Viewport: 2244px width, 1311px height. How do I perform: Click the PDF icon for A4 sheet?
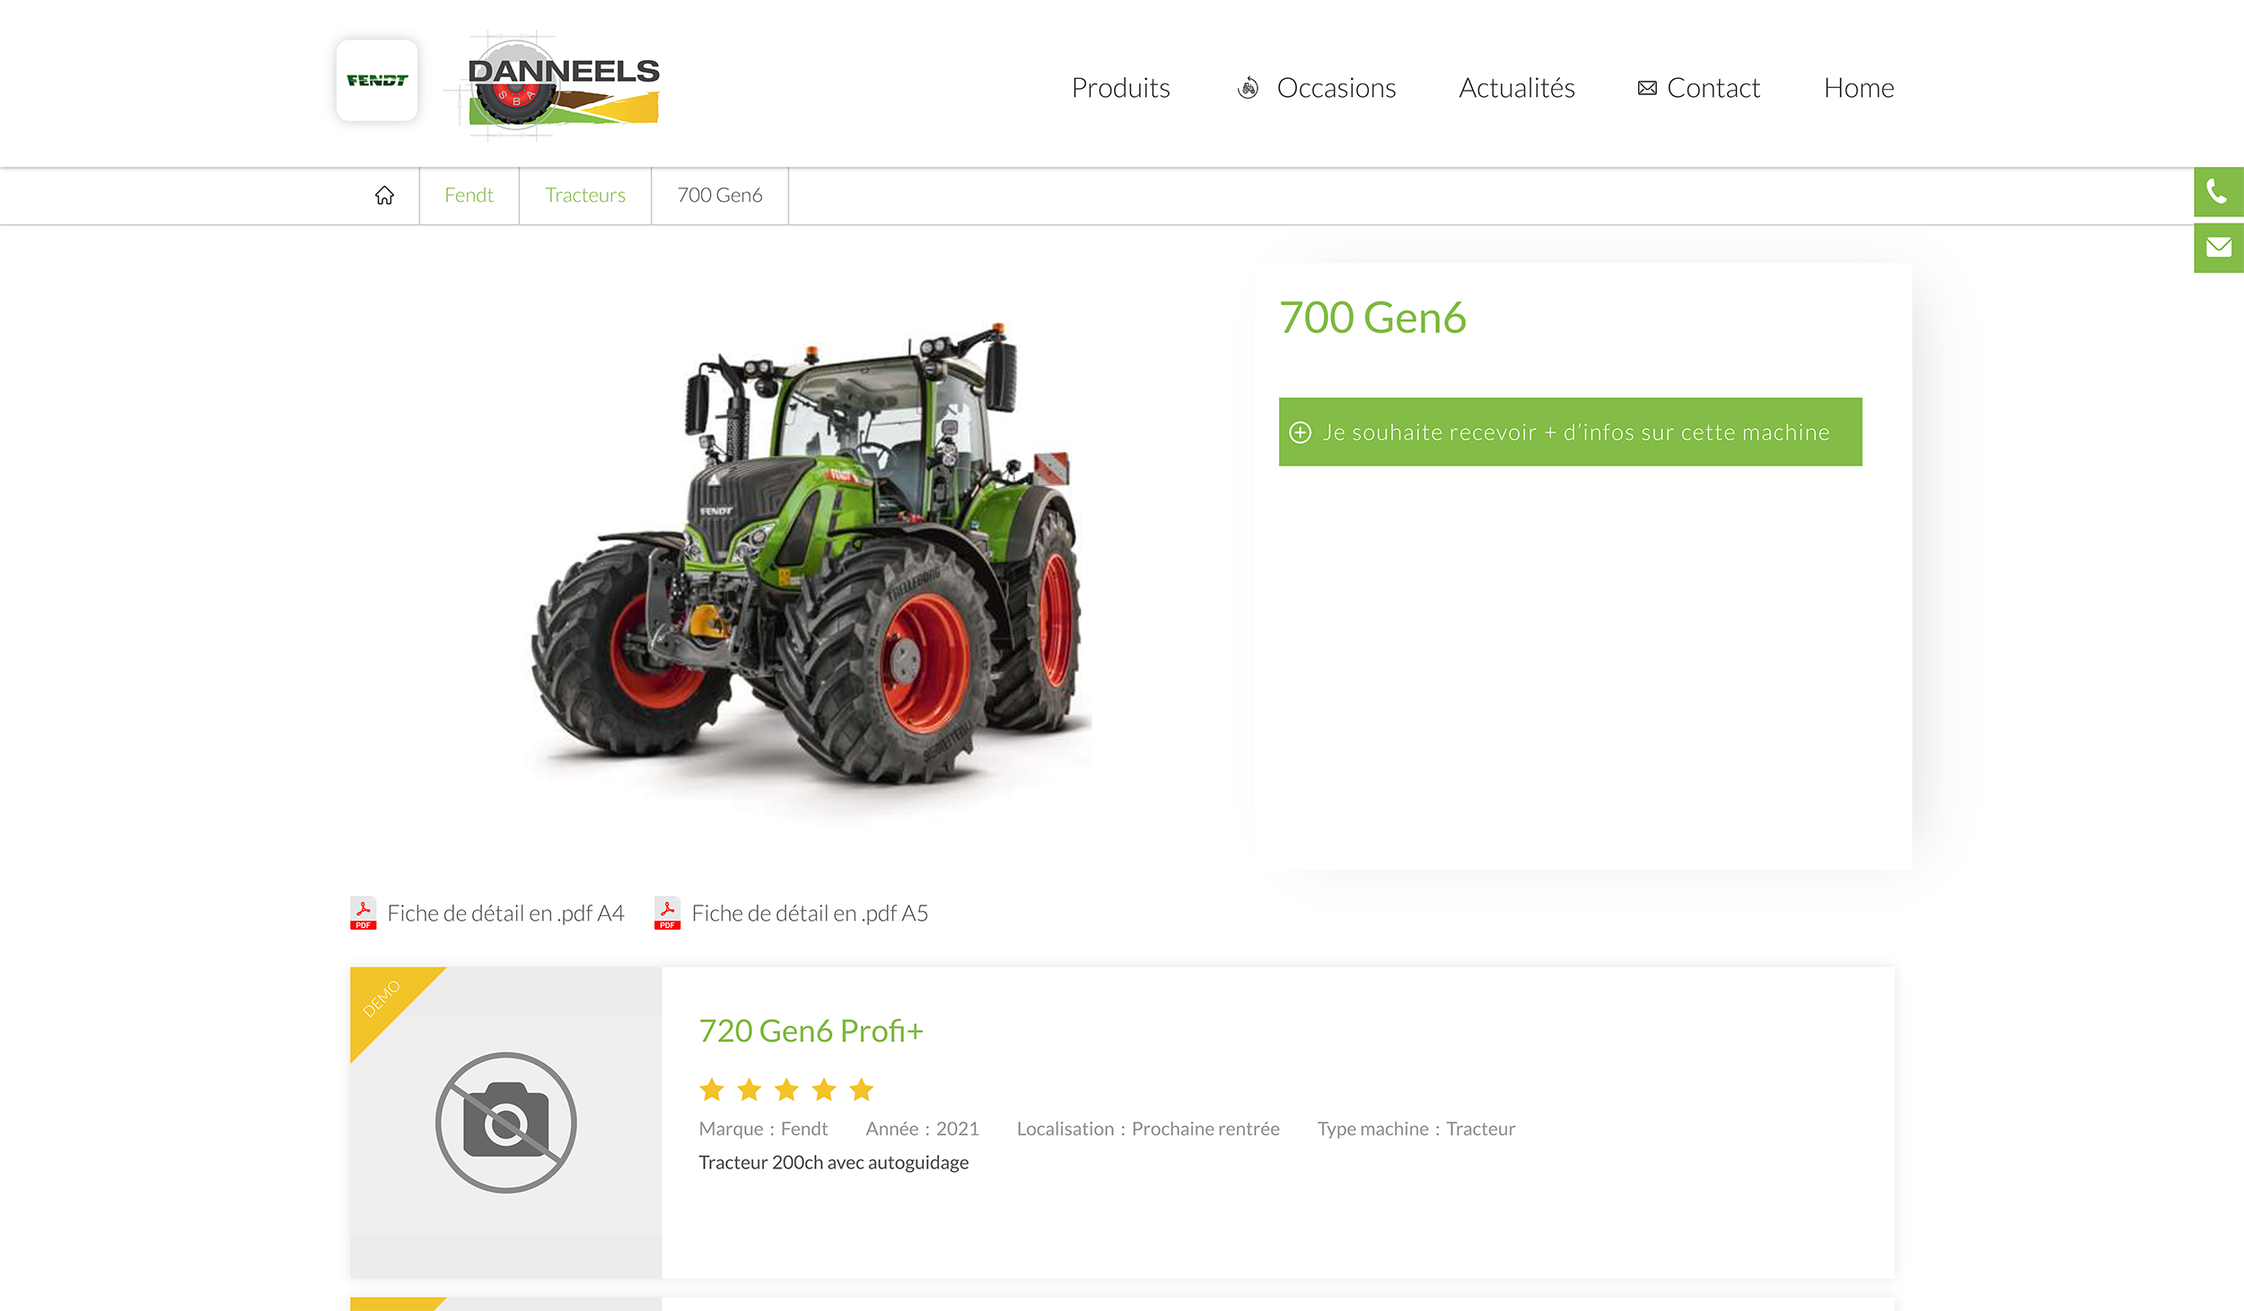(363, 913)
